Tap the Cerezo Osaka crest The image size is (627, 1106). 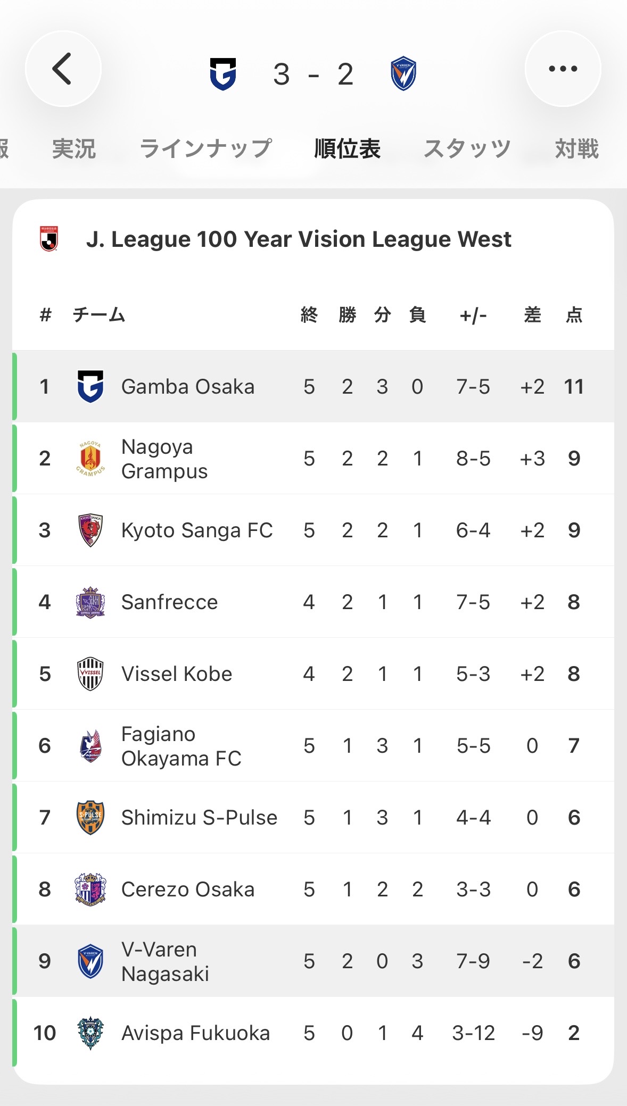tap(90, 889)
